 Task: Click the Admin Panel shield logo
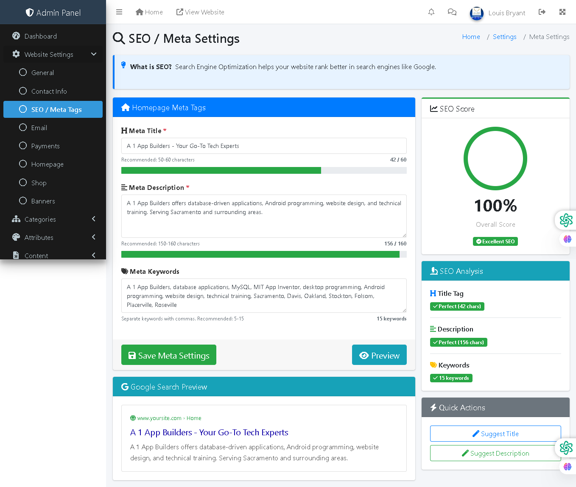point(30,13)
